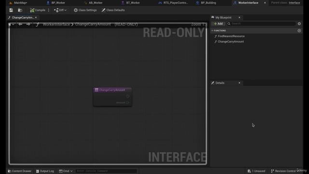Save the current blueprint asset

tap(11, 10)
